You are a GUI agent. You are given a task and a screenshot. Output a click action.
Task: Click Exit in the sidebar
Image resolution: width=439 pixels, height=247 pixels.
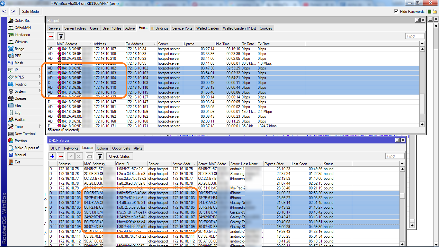point(17,162)
